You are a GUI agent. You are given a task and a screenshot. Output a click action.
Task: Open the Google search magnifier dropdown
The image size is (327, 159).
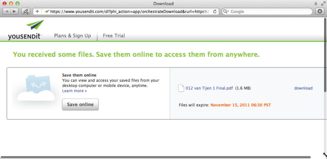226,11
